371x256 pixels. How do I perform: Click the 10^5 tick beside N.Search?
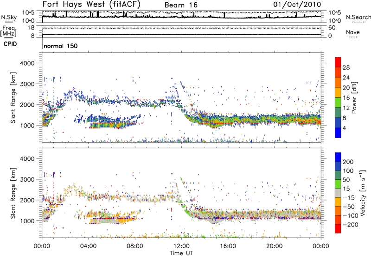[335, 12]
